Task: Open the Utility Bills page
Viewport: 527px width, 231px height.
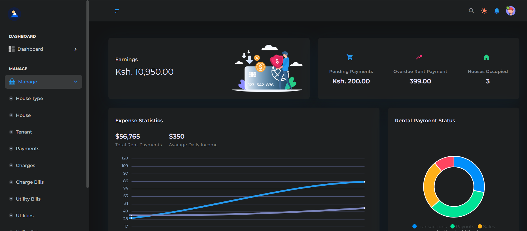Action: click(x=28, y=199)
